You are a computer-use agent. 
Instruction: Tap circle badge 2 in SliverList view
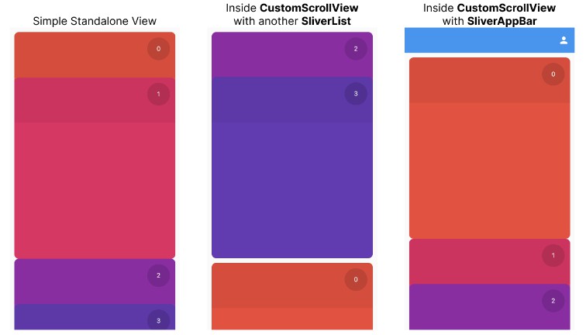[356, 49]
